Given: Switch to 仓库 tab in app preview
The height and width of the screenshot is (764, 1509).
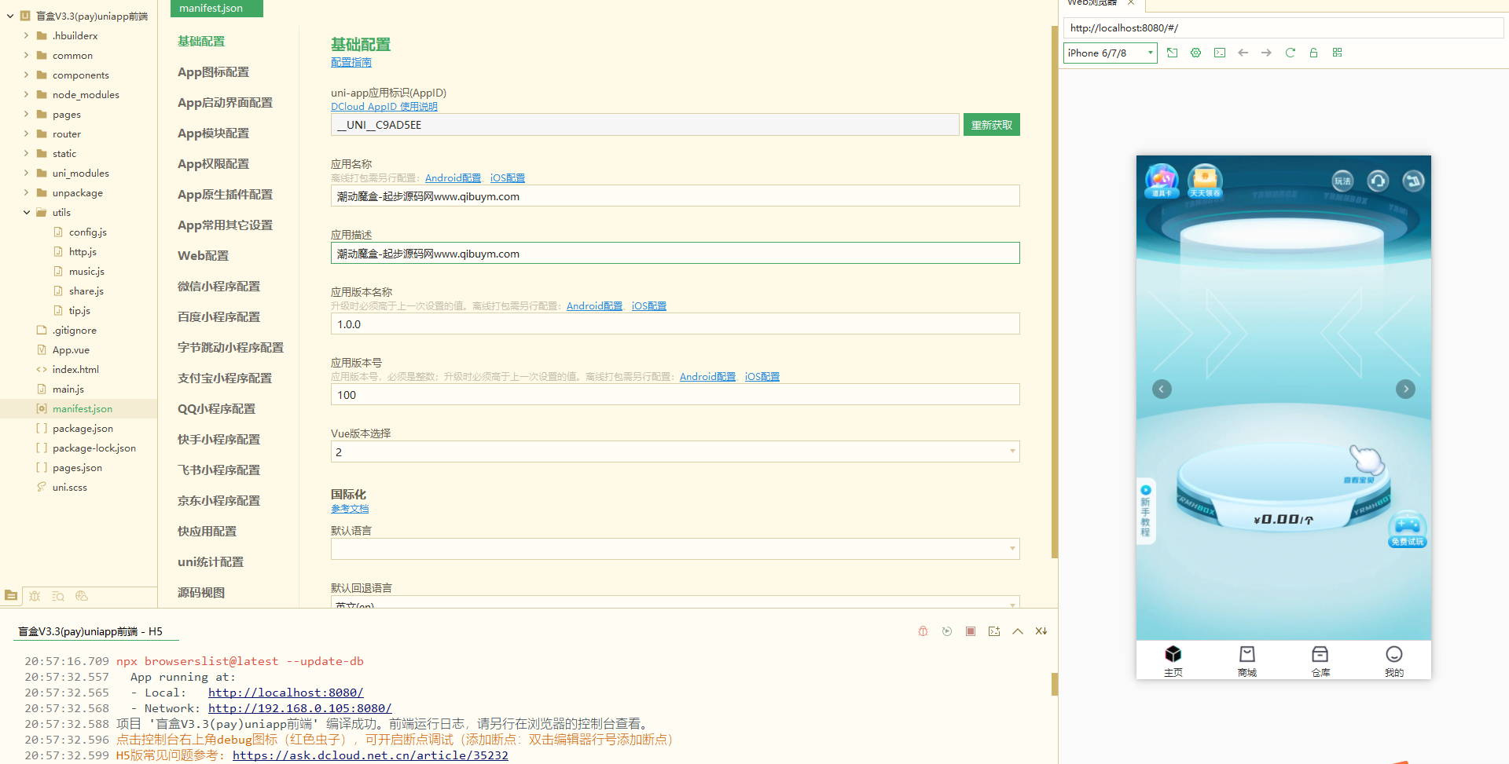Looking at the screenshot, I should pos(1320,661).
